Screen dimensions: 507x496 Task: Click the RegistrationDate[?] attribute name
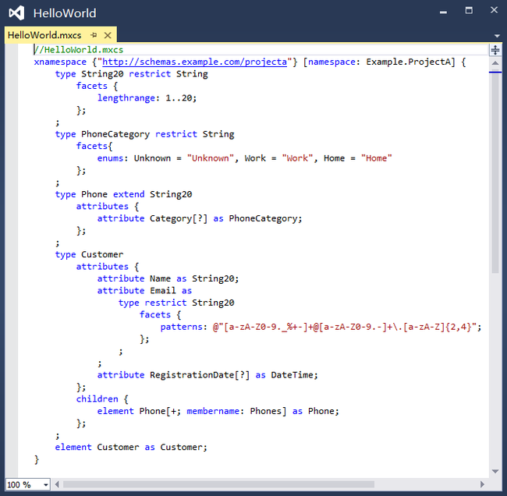(x=200, y=375)
